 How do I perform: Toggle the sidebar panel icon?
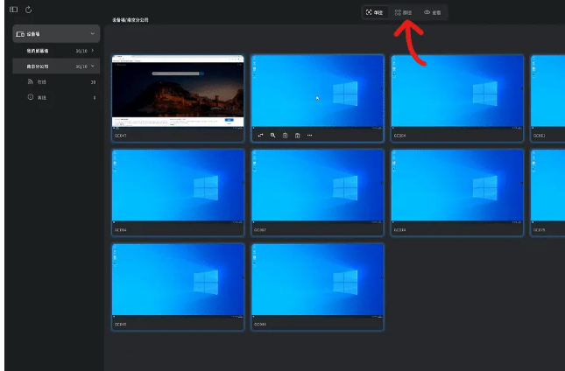(x=13, y=10)
